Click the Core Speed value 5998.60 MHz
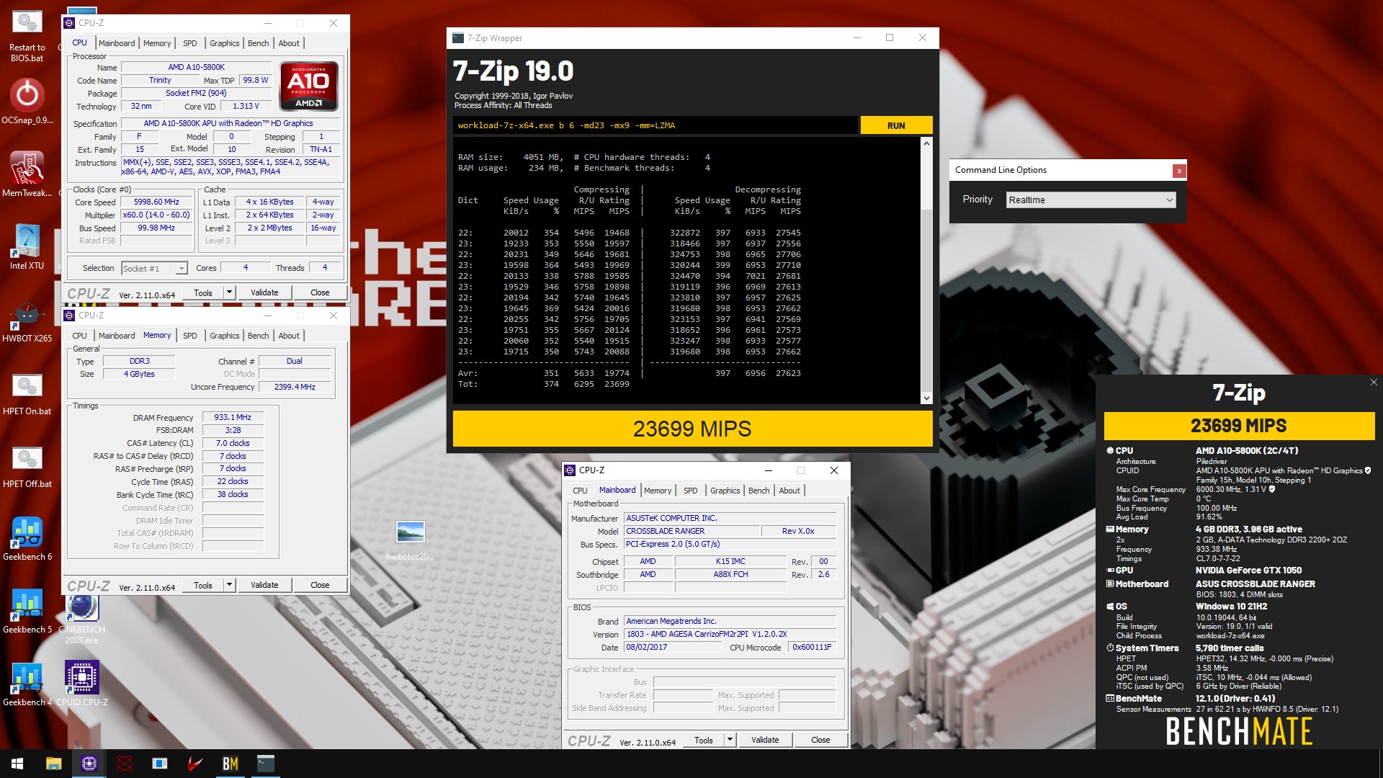This screenshot has height=778, width=1383. click(156, 202)
